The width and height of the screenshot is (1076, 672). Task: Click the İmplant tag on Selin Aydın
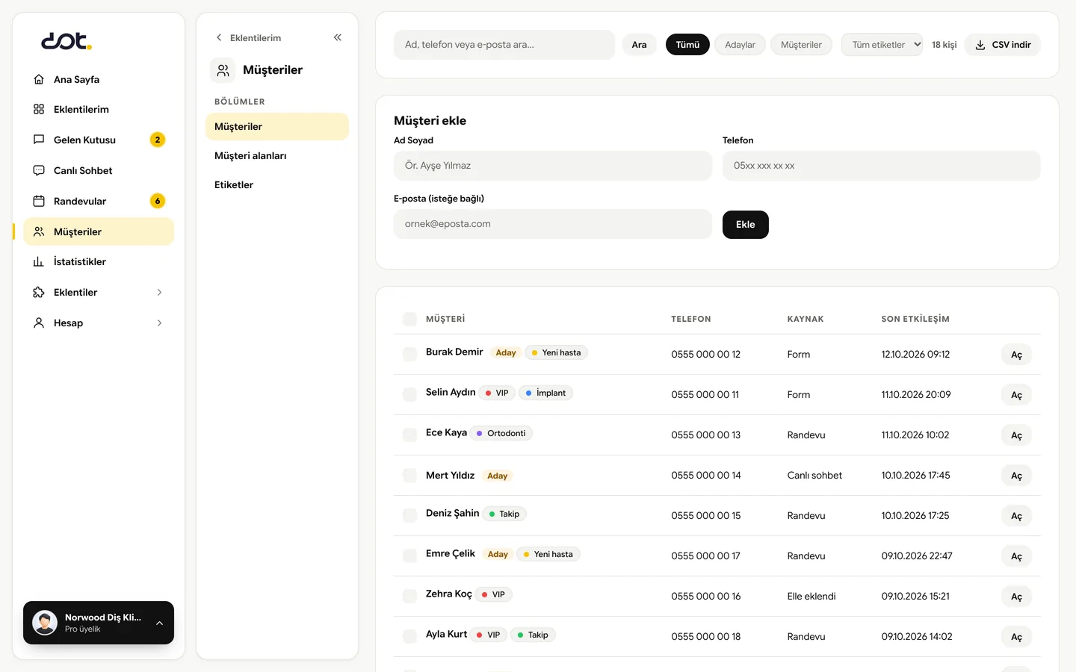[x=545, y=393]
